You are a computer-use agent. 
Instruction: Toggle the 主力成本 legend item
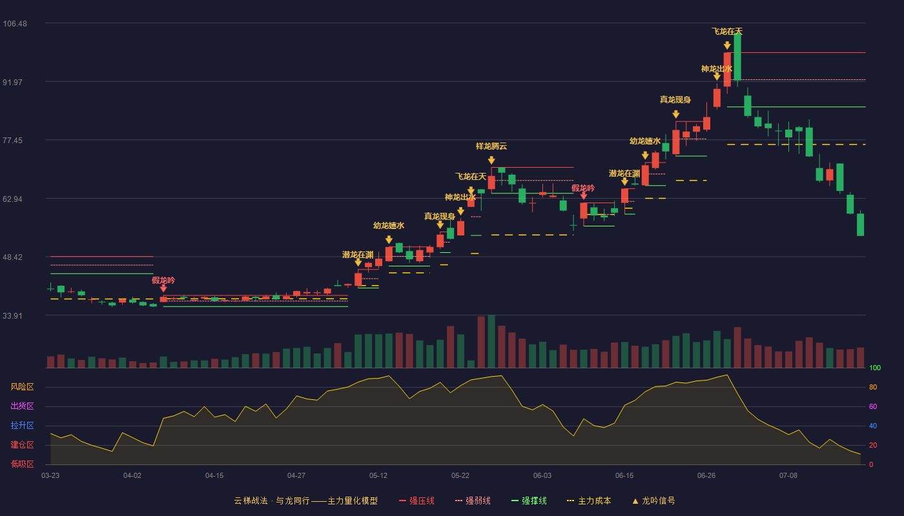pyautogui.click(x=589, y=501)
